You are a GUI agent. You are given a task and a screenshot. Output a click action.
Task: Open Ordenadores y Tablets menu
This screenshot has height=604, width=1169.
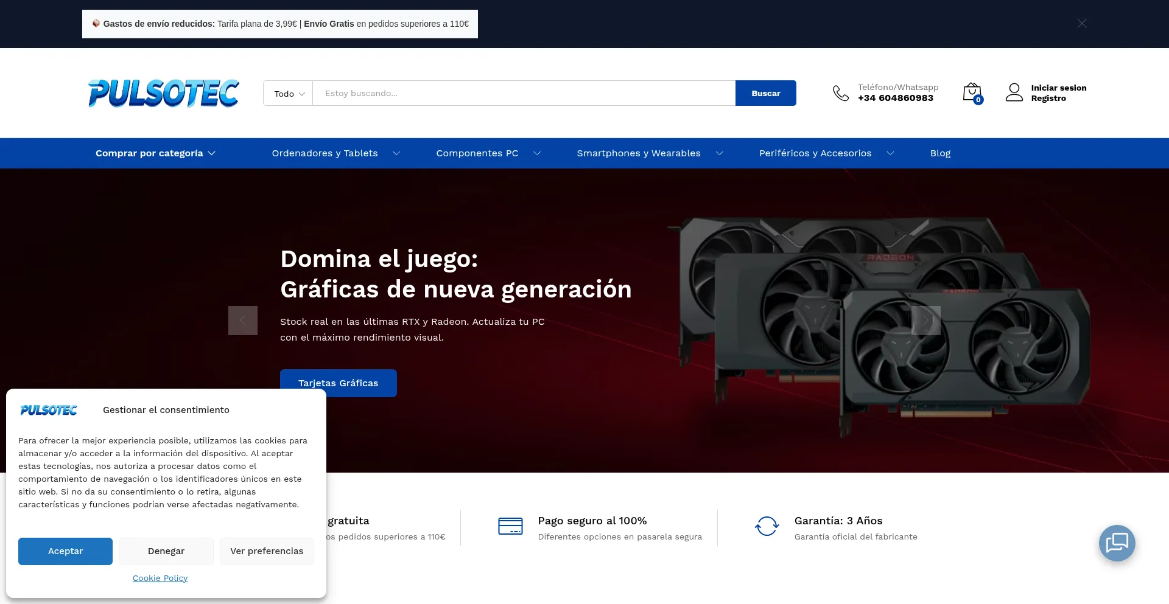[325, 153]
